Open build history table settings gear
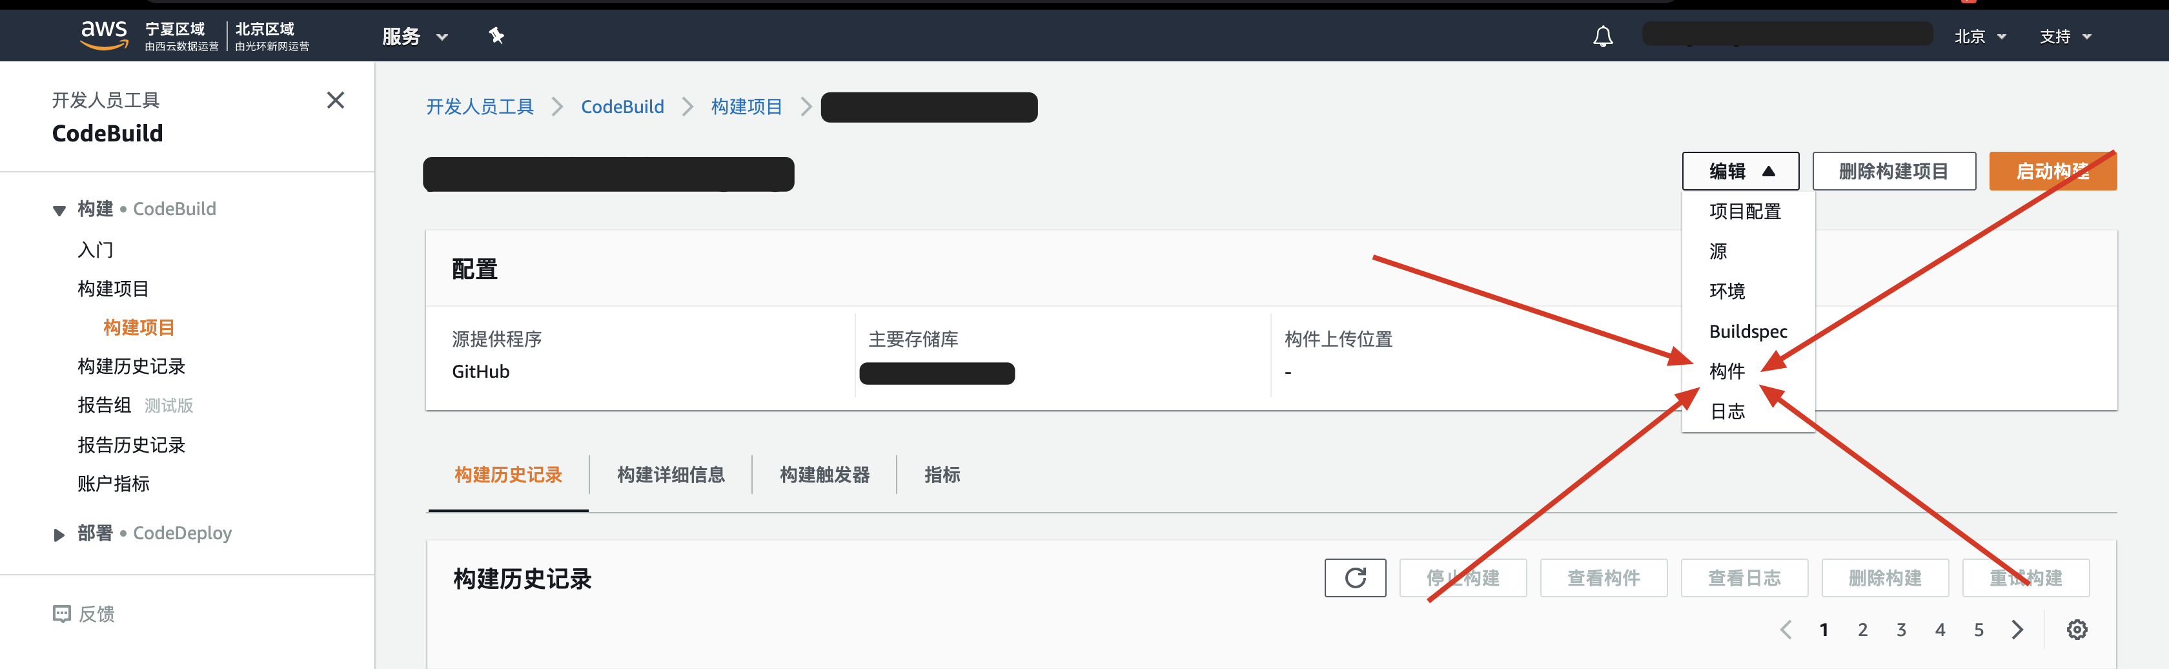This screenshot has width=2169, height=669. (2077, 630)
